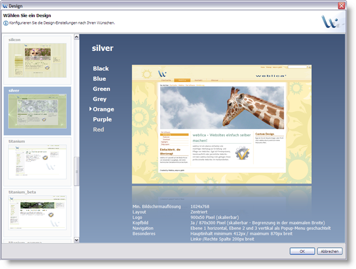Click the 'Min. Bildschirmauflösung' label
This screenshot has width=356, height=269.
[157, 206]
